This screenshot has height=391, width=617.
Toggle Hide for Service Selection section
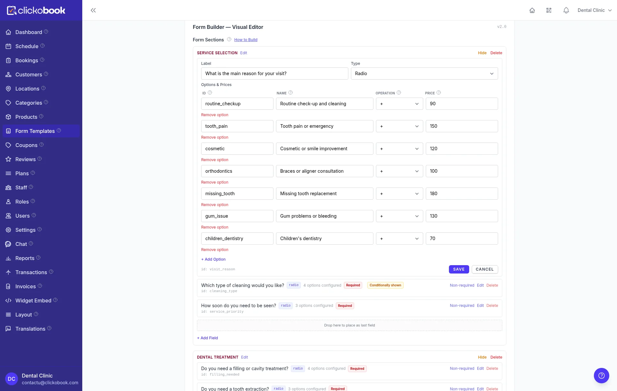(482, 53)
